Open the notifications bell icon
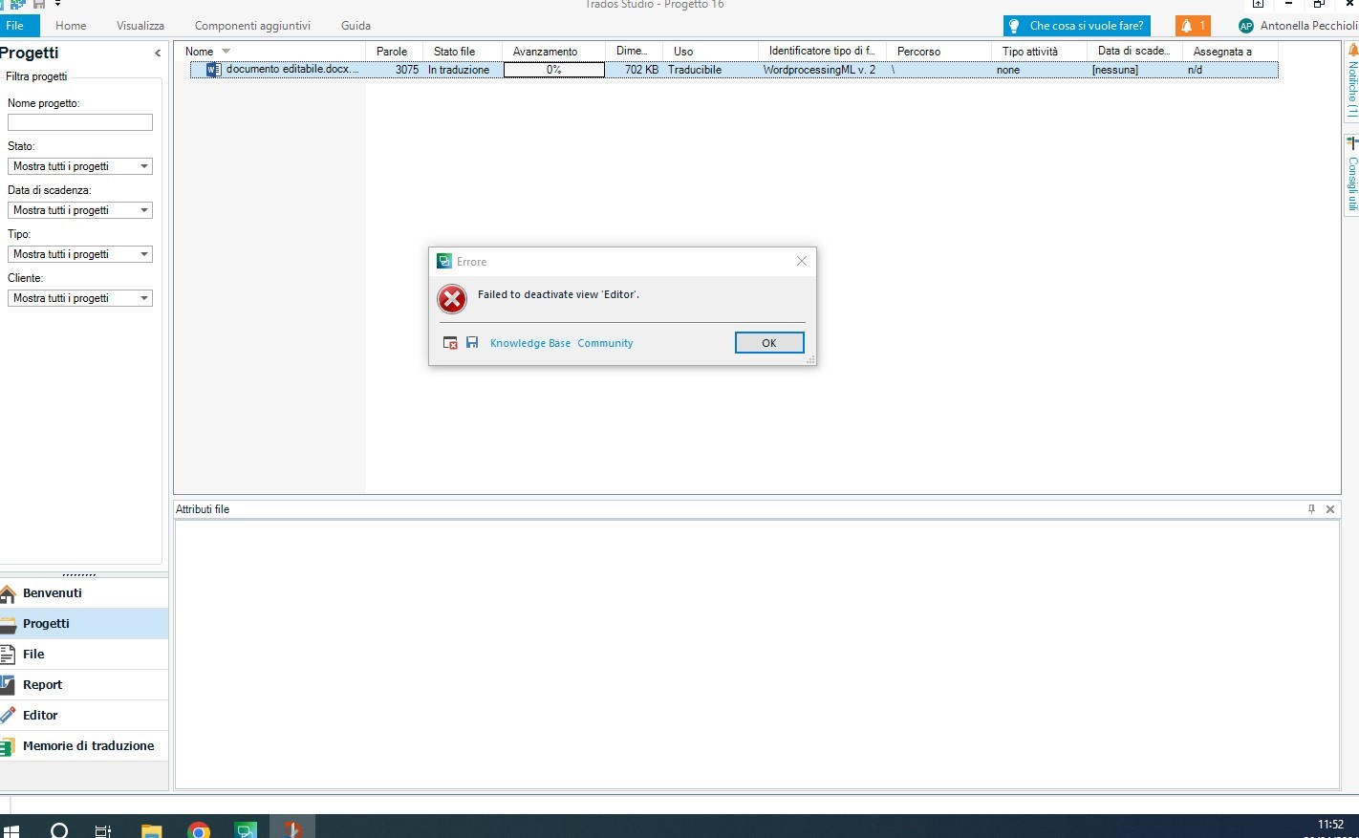Image resolution: width=1359 pixels, height=838 pixels. (x=1186, y=26)
